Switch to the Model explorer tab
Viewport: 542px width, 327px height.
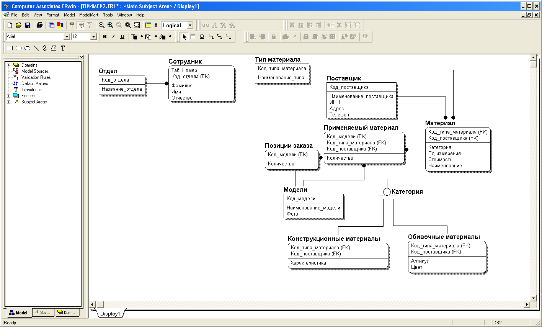[18, 313]
